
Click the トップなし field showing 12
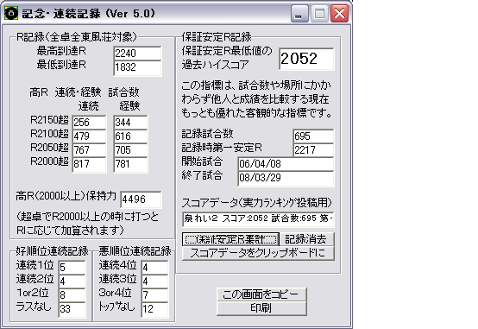154,309
